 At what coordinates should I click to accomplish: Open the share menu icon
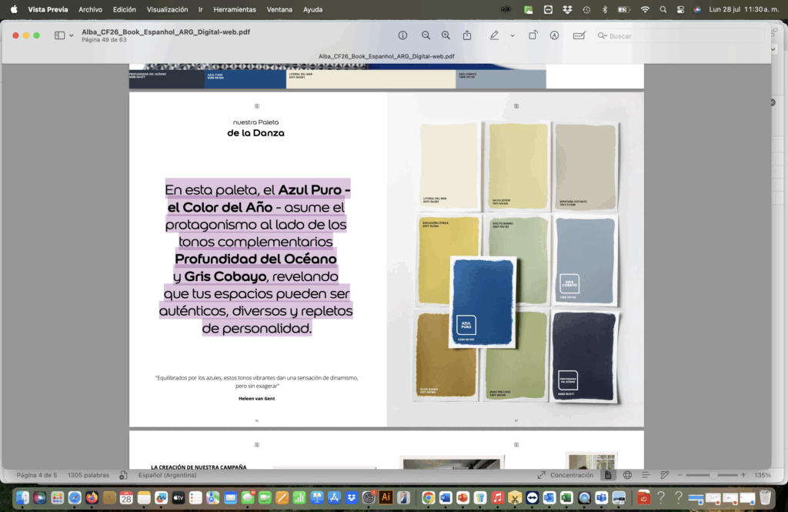[467, 35]
